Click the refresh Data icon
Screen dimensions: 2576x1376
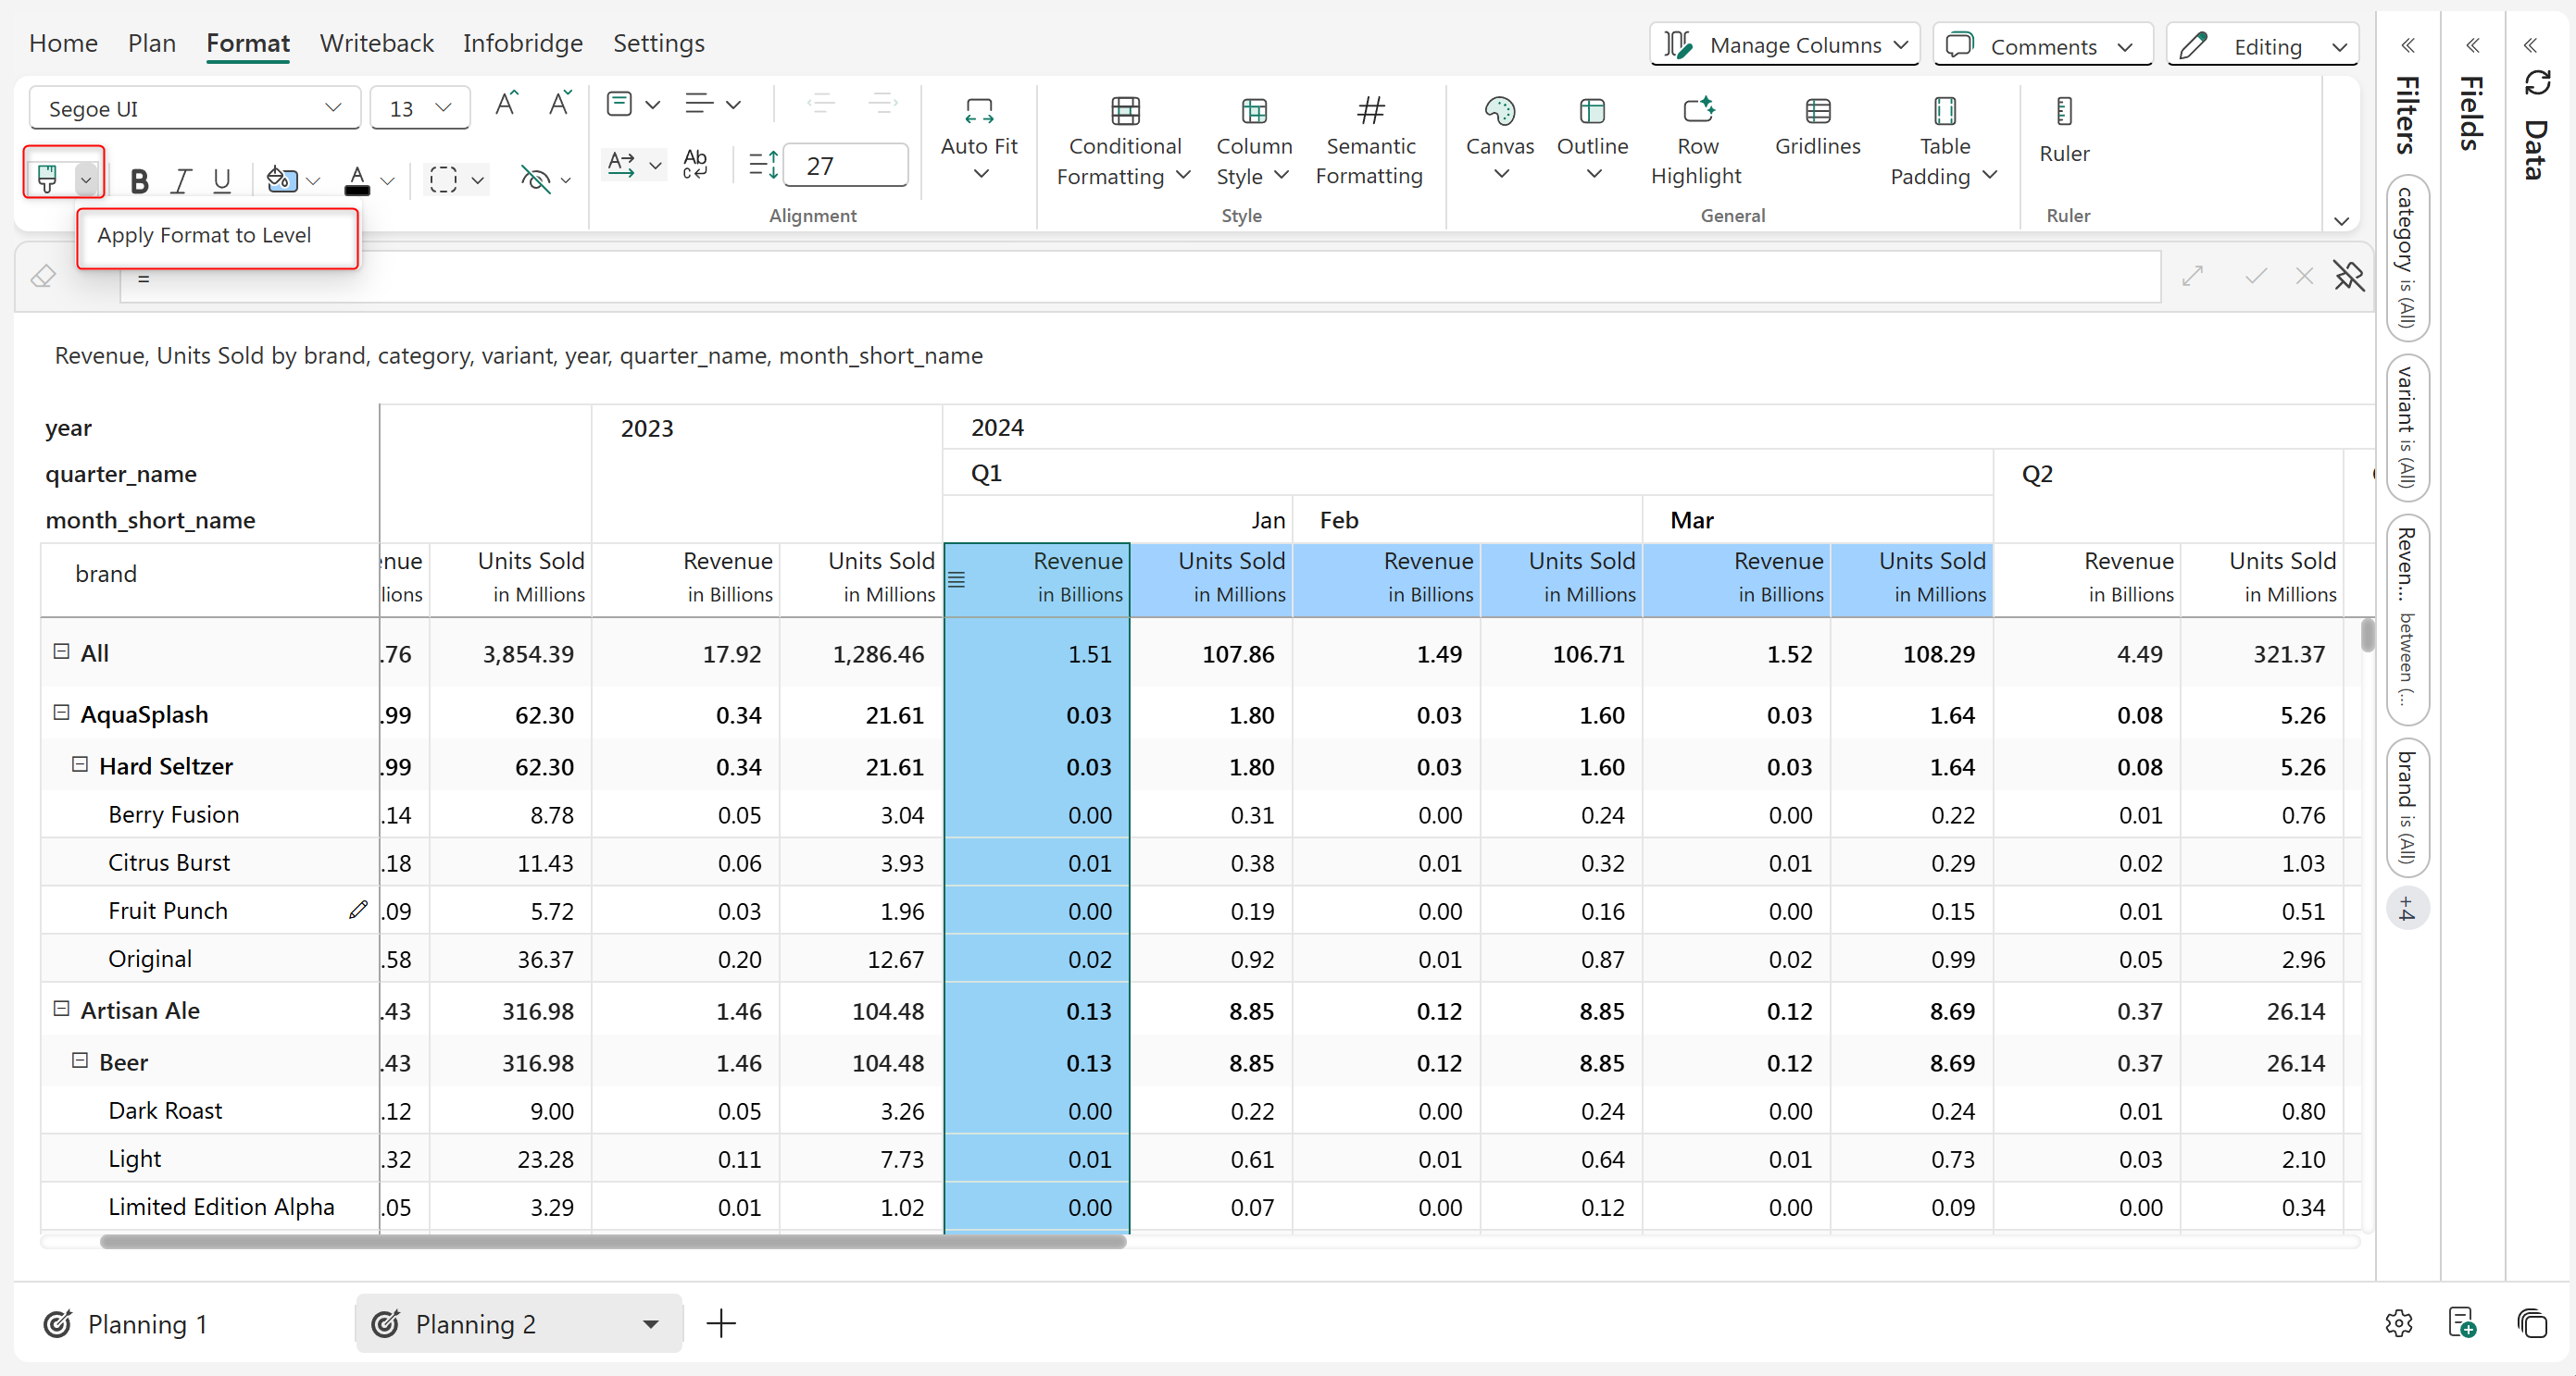[2537, 83]
